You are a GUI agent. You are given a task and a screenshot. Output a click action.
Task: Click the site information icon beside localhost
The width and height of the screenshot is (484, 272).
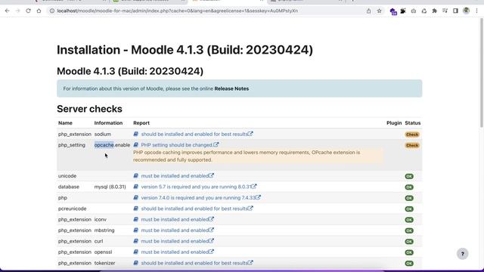click(52, 11)
